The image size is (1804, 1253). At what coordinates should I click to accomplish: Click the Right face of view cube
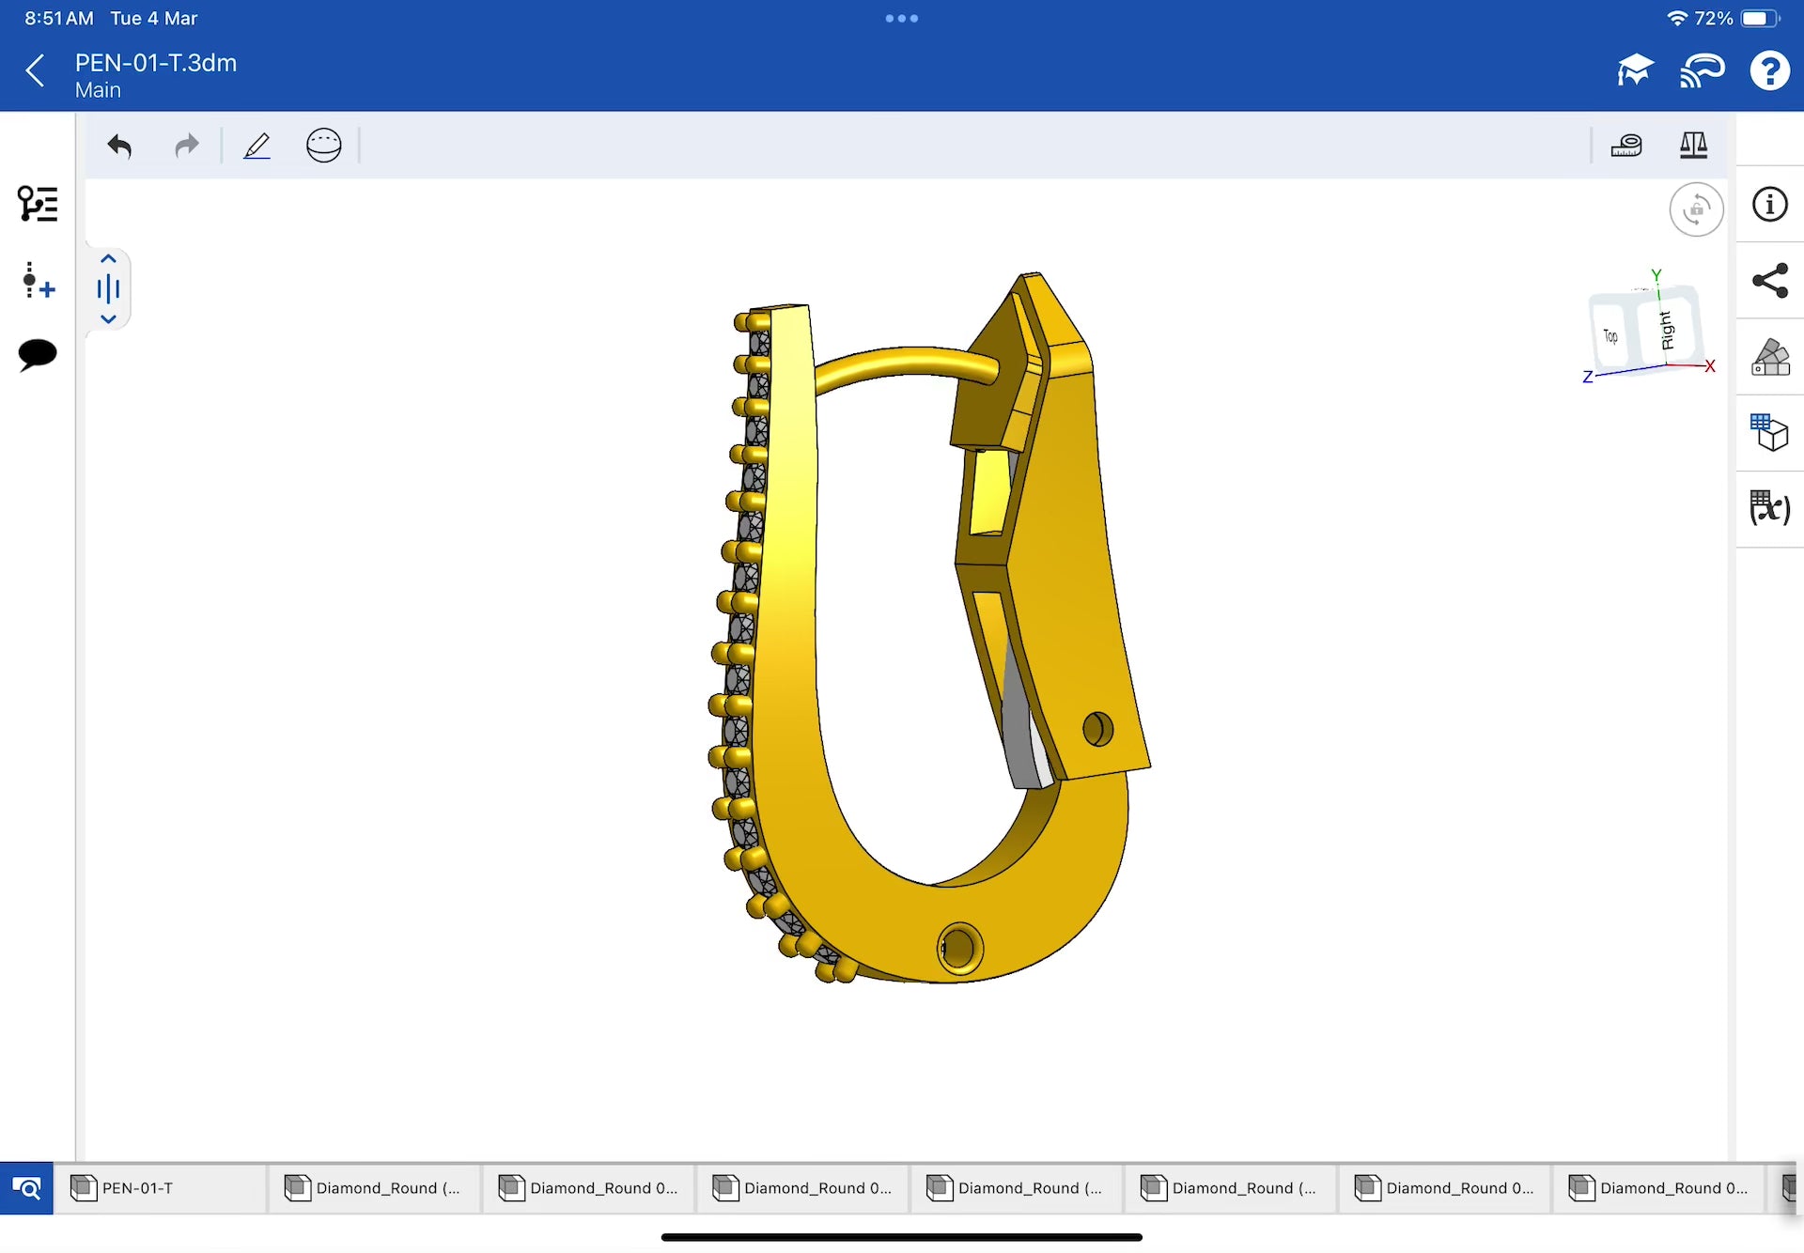click(x=1668, y=331)
